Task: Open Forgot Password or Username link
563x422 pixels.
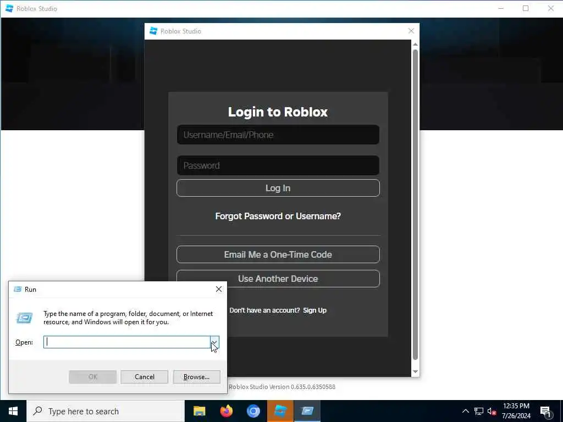Action: pyautogui.click(x=278, y=216)
